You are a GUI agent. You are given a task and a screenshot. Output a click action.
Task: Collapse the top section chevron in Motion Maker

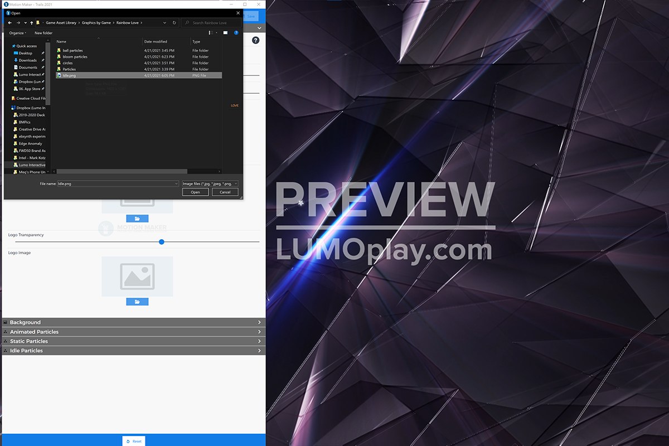(259, 28)
